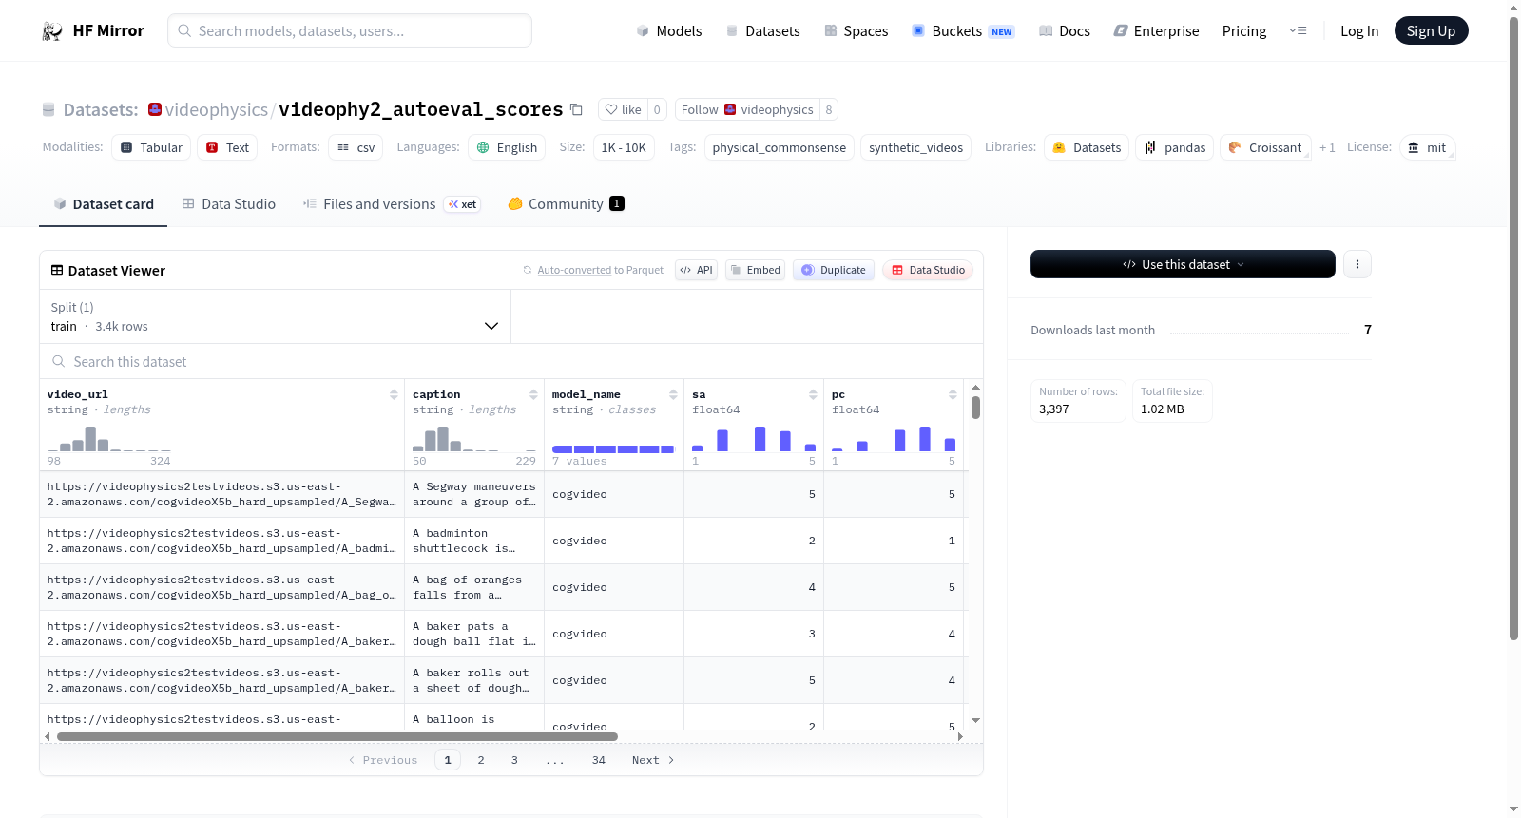Image resolution: width=1521 pixels, height=818 pixels.
Task: Follow the videophysics organization
Action: pyautogui.click(x=747, y=109)
